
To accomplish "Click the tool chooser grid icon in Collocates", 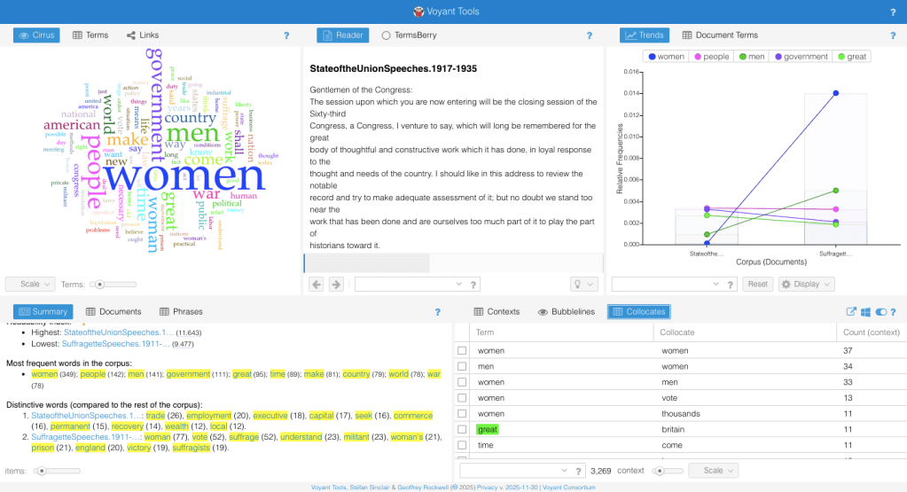I will click(x=865, y=312).
